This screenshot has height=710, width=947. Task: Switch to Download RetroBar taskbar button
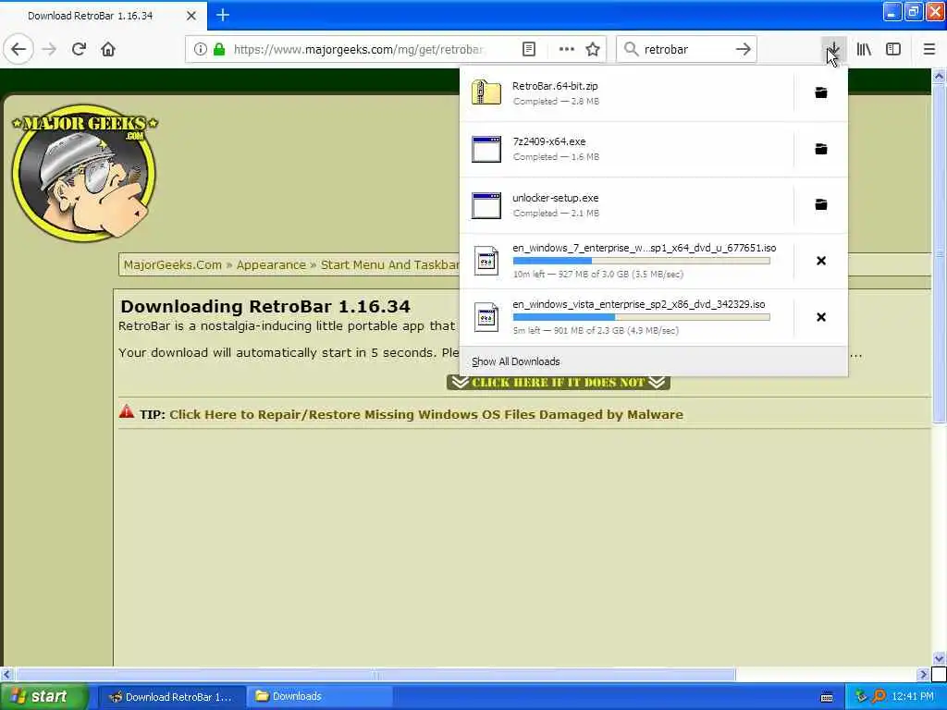coord(172,697)
